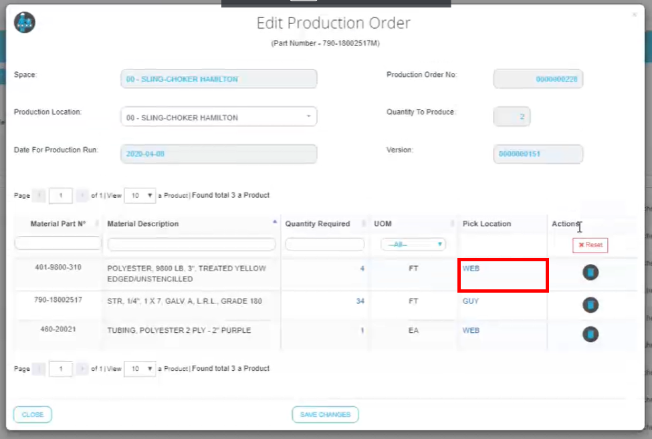The height and width of the screenshot is (439, 652).
Task: Delete the TUBING POLYESTER 2 PLY row
Action: point(590,334)
